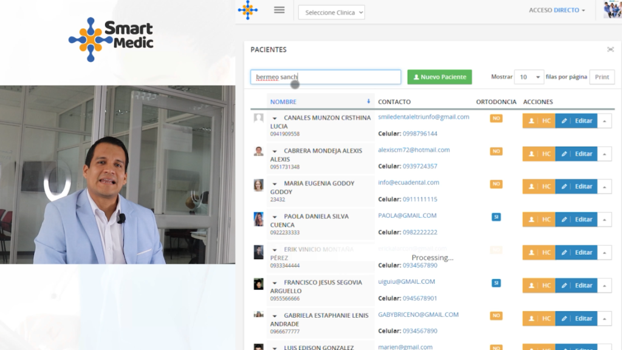Open more actions for CABRERA MONDEJA ALEXIS
Viewport: 622px width, 350px height.
(604, 153)
